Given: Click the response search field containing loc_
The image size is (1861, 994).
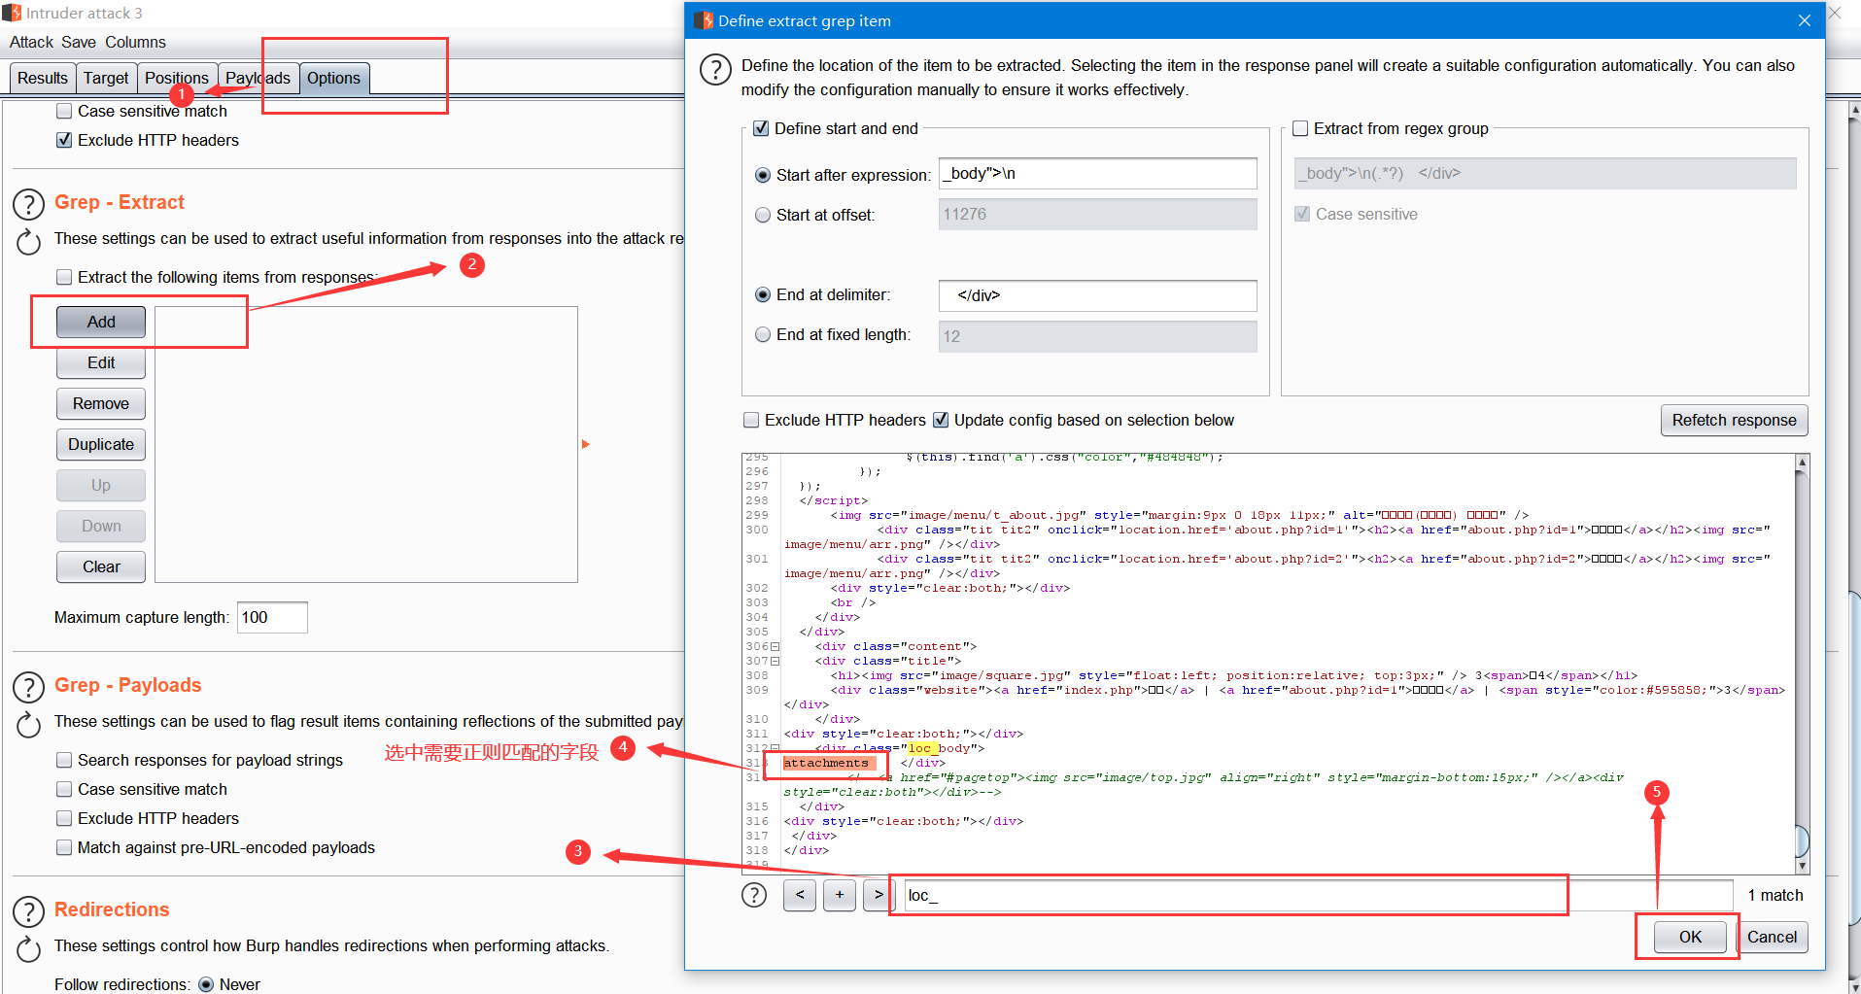Looking at the screenshot, I should click(x=1318, y=895).
